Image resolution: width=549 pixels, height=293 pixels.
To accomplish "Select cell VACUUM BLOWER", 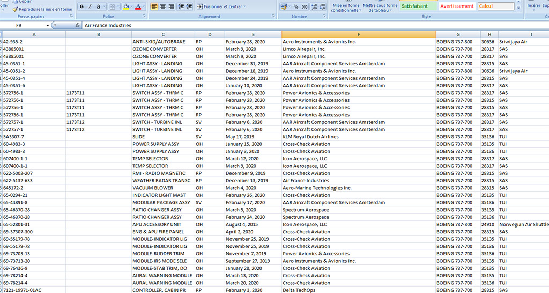I will click(x=163, y=188).
